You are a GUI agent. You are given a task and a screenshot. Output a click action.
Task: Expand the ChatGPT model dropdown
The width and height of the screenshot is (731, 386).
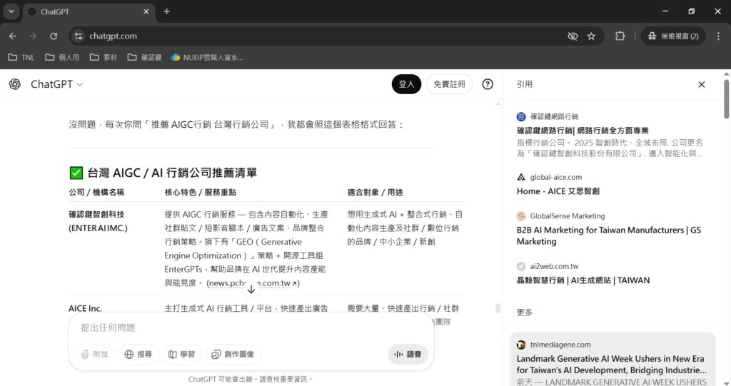pyautogui.click(x=56, y=84)
